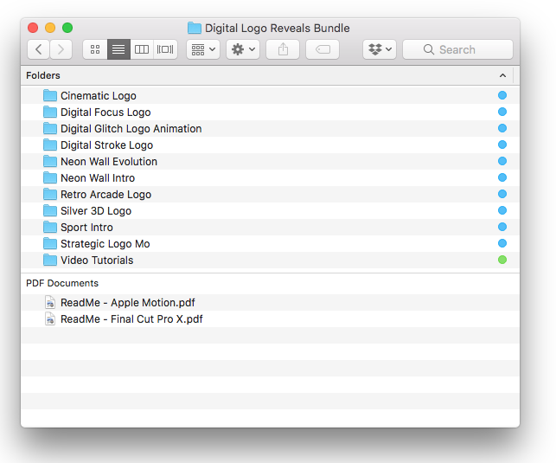Switch to list view
The image size is (556, 463).
118,49
